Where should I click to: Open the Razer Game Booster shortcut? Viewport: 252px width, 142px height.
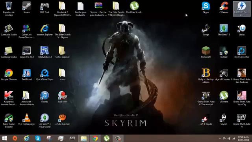click(9, 121)
